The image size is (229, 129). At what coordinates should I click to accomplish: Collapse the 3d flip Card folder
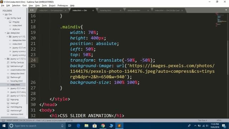click(5, 18)
